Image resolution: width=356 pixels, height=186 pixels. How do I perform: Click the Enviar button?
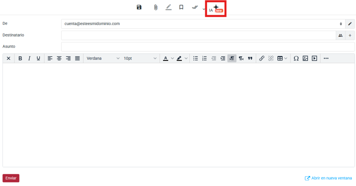[11, 178]
